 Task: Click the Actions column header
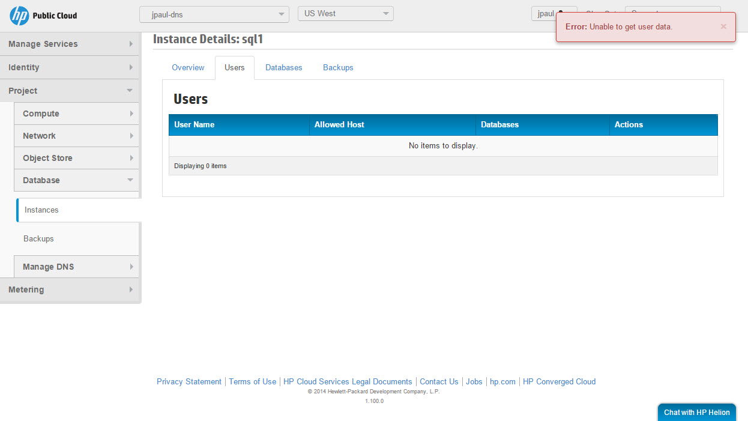[x=663, y=125]
